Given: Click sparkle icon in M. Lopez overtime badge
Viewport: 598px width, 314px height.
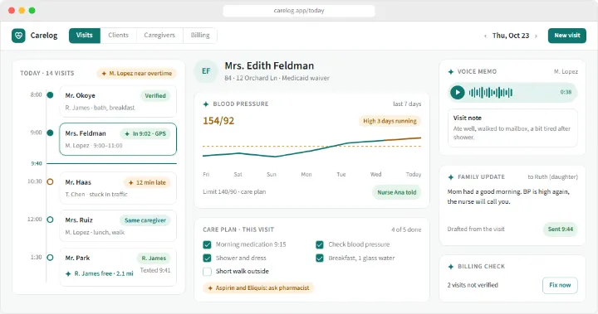Looking at the screenshot, I should tap(104, 74).
